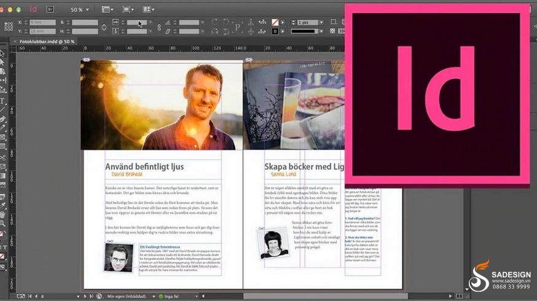Click the X position input field
Screen dimensions: 537x301
pos(42,22)
